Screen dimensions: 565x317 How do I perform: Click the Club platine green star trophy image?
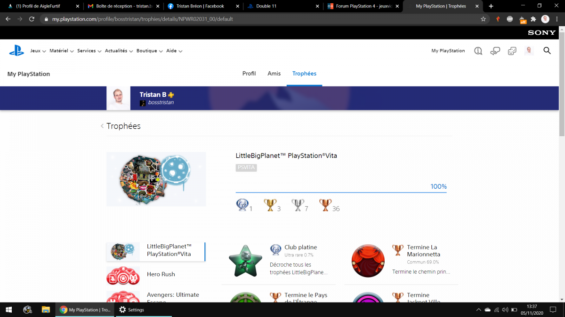[x=245, y=261]
